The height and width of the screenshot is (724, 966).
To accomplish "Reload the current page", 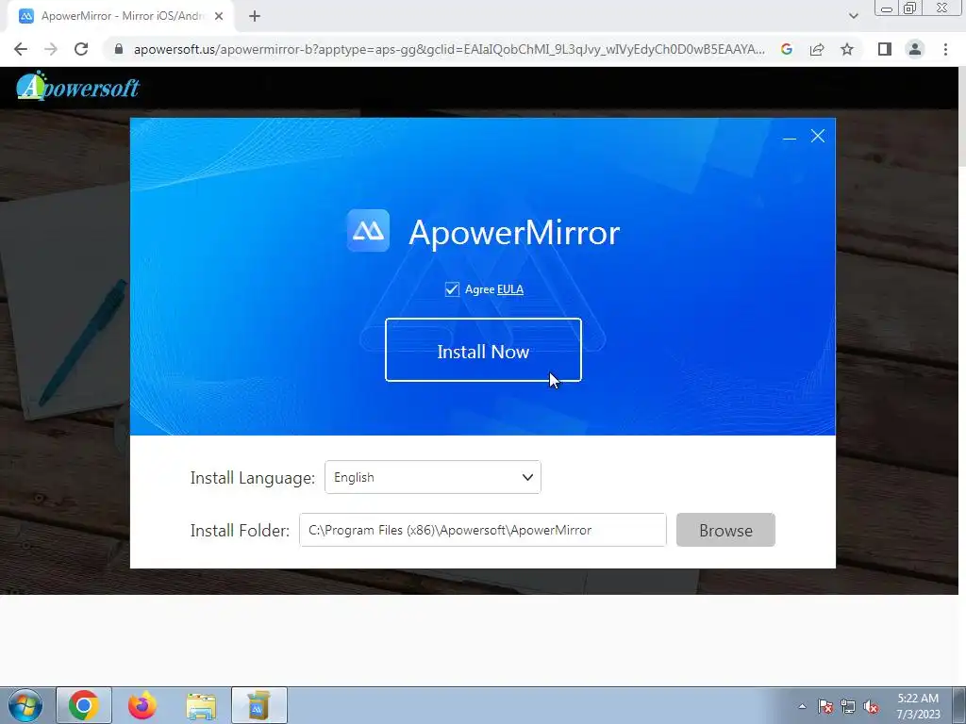I will [81, 49].
